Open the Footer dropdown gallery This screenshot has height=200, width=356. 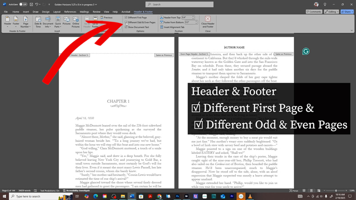(16, 22)
